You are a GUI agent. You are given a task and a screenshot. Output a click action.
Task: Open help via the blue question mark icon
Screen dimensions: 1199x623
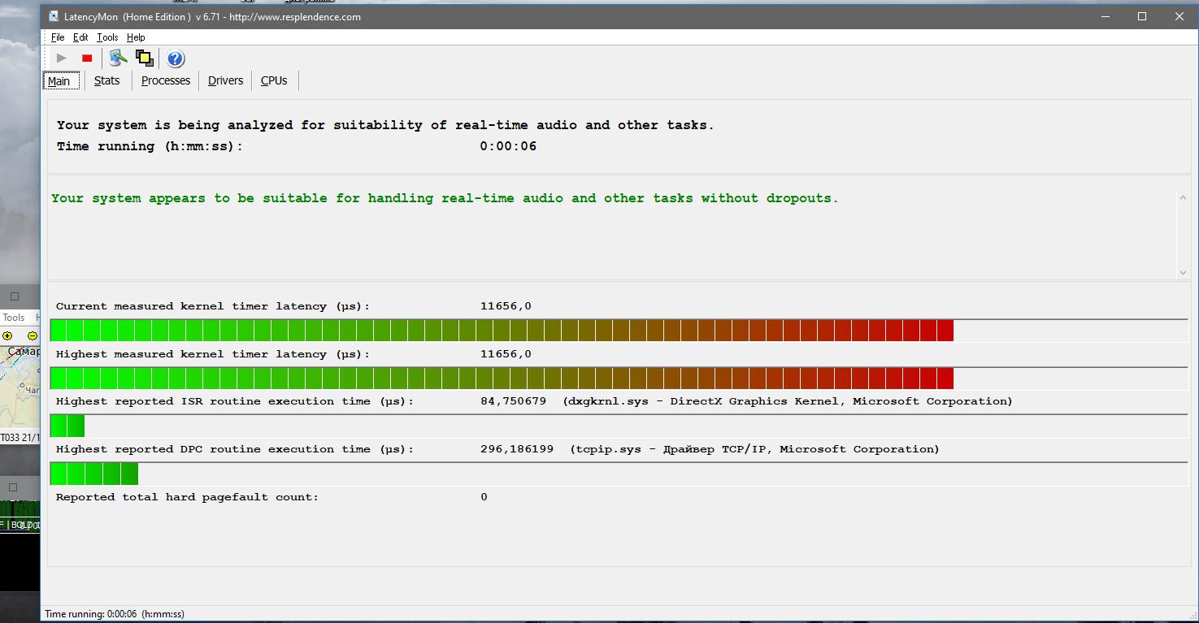tap(176, 58)
